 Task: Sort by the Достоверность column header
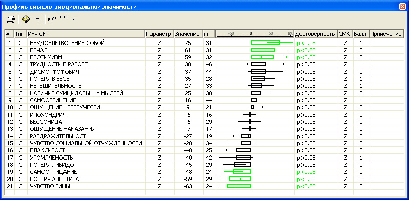click(316, 34)
